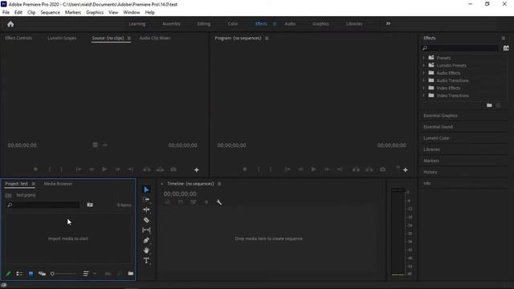Expand the Lumetri Presets folder
514x289 pixels.
point(423,65)
